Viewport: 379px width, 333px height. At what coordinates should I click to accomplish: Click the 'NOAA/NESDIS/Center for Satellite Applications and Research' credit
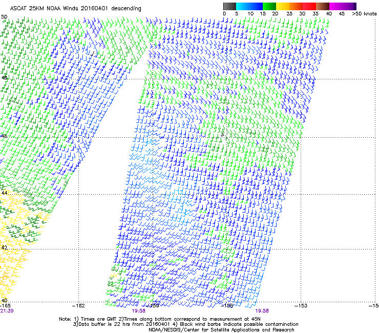(221, 330)
